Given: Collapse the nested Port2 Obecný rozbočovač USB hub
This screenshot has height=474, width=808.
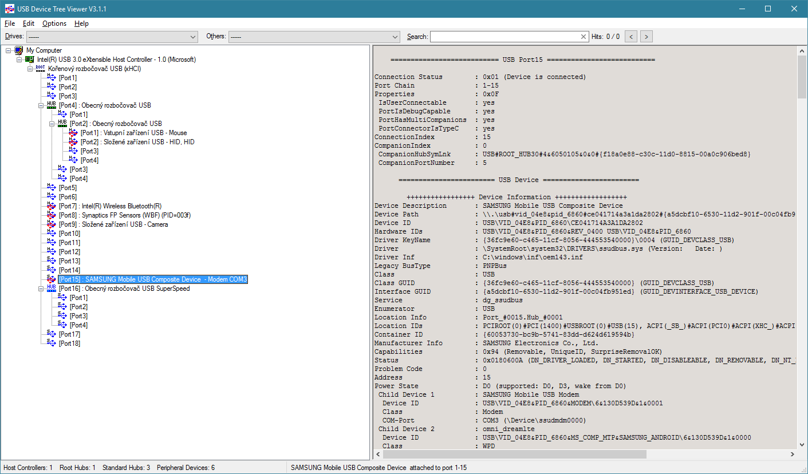Looking at the screenshot, I should tap(52, 124).
